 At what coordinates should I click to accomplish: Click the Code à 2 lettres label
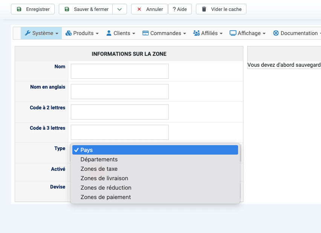47,107
